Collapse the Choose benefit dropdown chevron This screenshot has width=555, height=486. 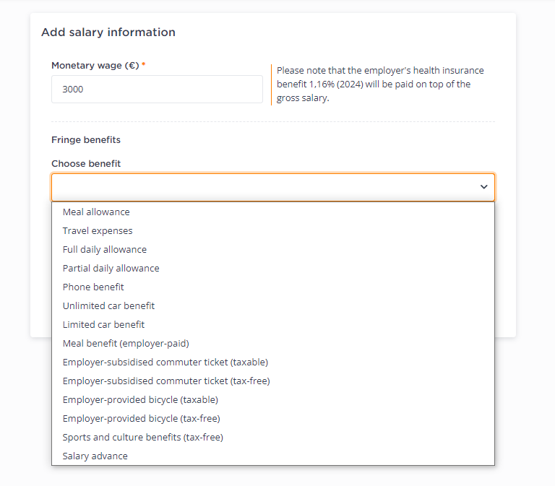tap(483, 187)
